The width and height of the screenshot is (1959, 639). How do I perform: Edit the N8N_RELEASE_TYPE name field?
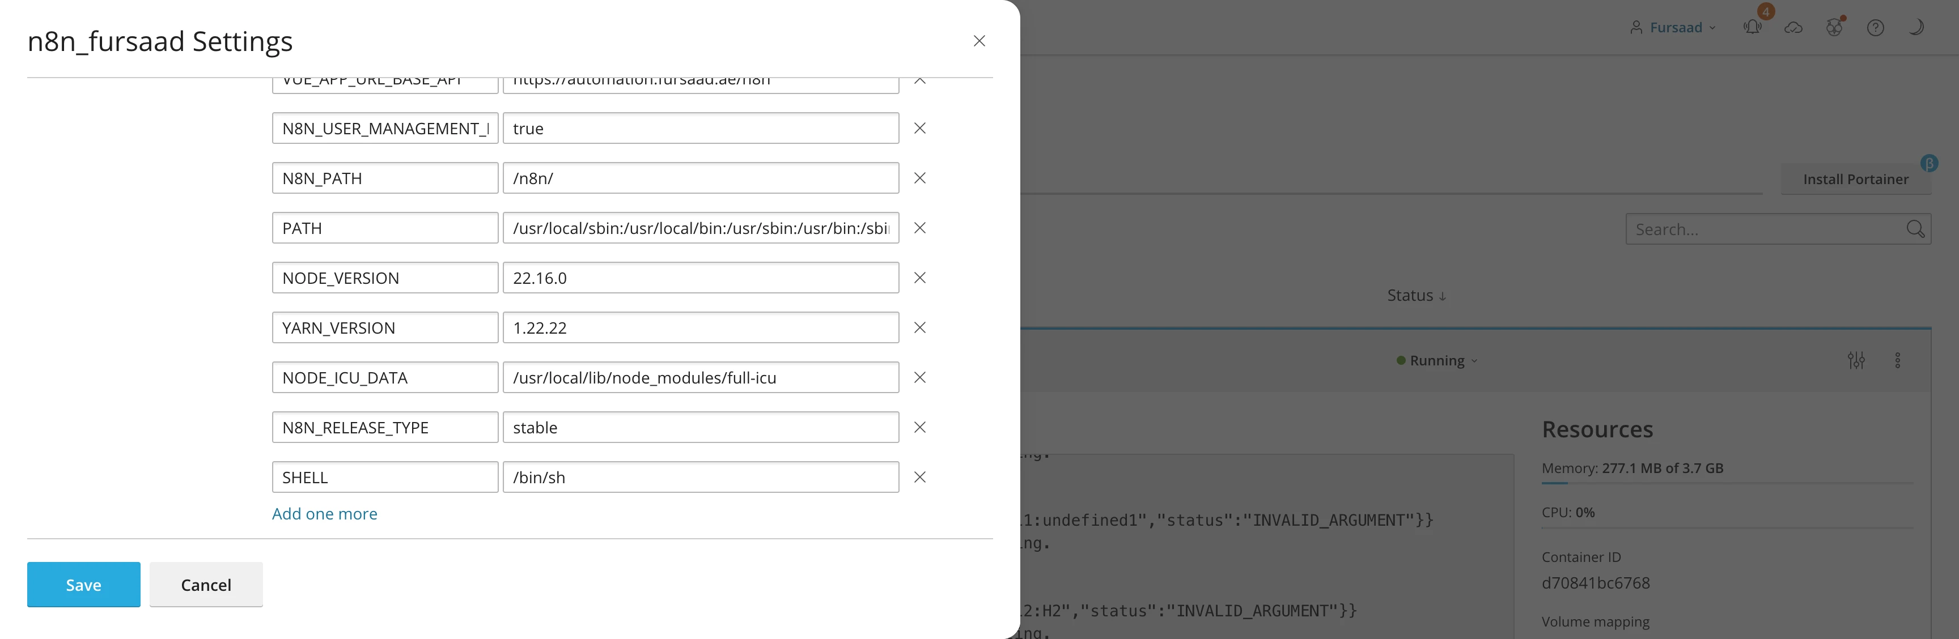[x=385, y=427]
